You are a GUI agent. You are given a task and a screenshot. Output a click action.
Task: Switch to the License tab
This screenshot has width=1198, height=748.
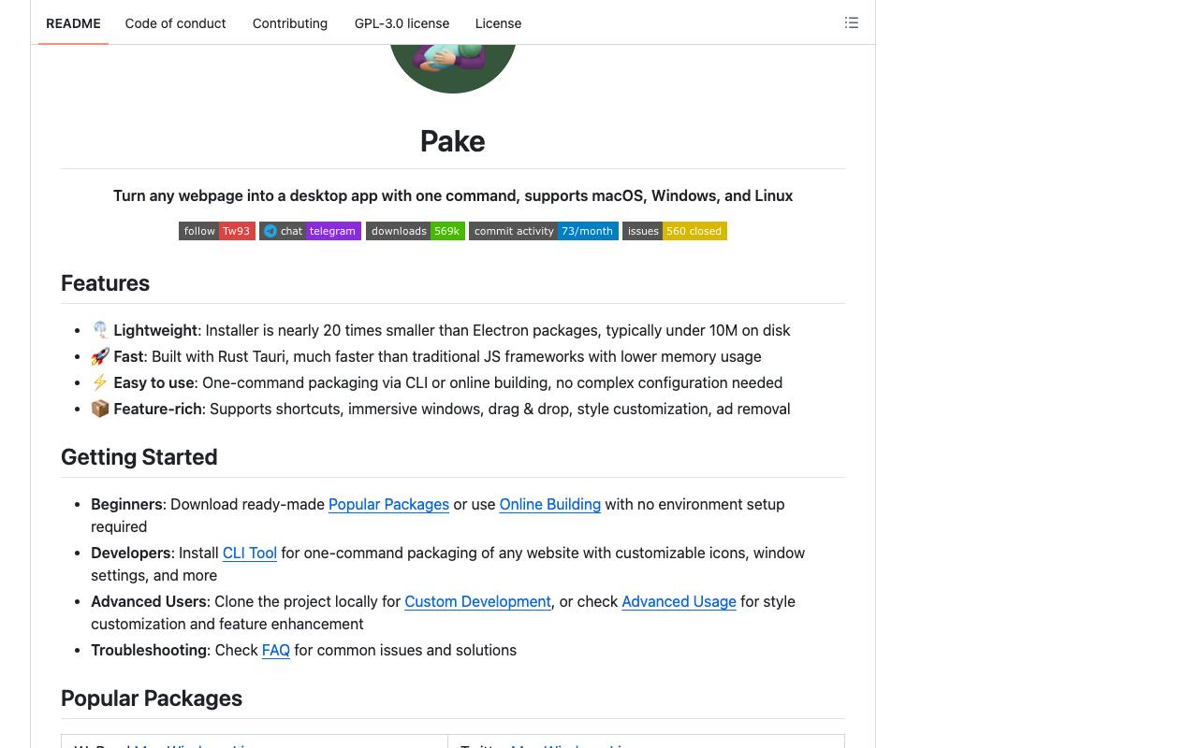(498, 23)
